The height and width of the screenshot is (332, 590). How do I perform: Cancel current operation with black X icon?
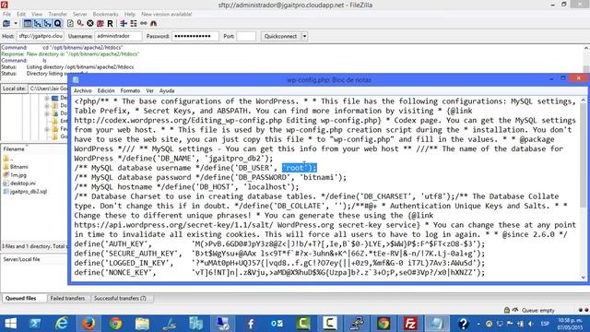[x=90, y=23]
